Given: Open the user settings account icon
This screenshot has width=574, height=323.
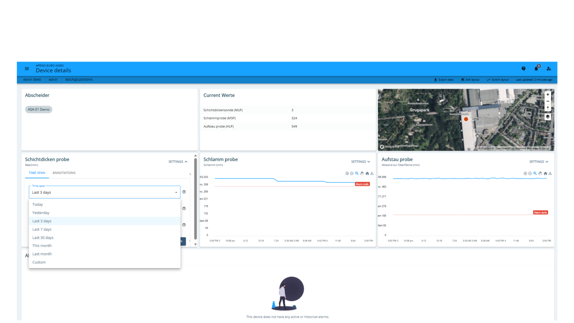Looking at the screenshot, I should [x=549, y=69].
